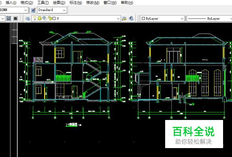Expand the layer list dropdown arrow
Image resolution: width=232 pixels, height=157 pixels.
click(118, 19)
